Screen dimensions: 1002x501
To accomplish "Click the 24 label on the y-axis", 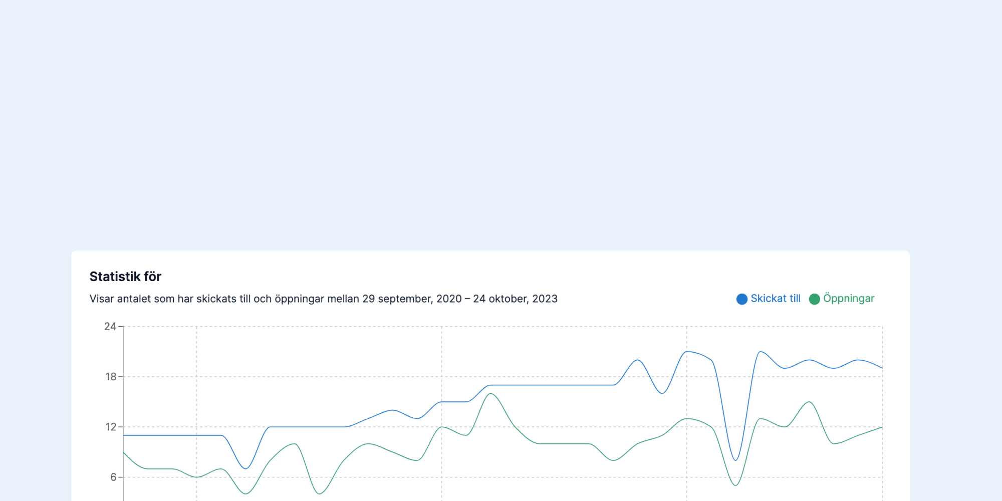I will [110, 327].
